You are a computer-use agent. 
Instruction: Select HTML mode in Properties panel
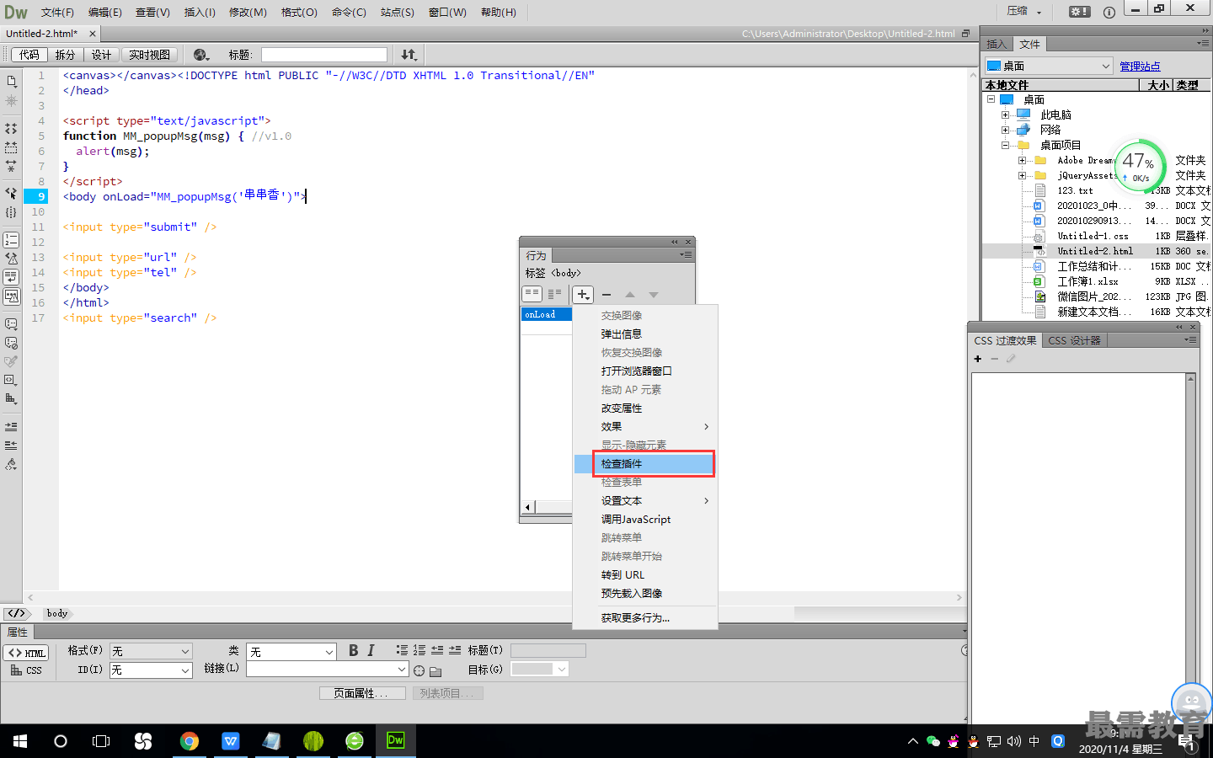[x=27, y=653]
